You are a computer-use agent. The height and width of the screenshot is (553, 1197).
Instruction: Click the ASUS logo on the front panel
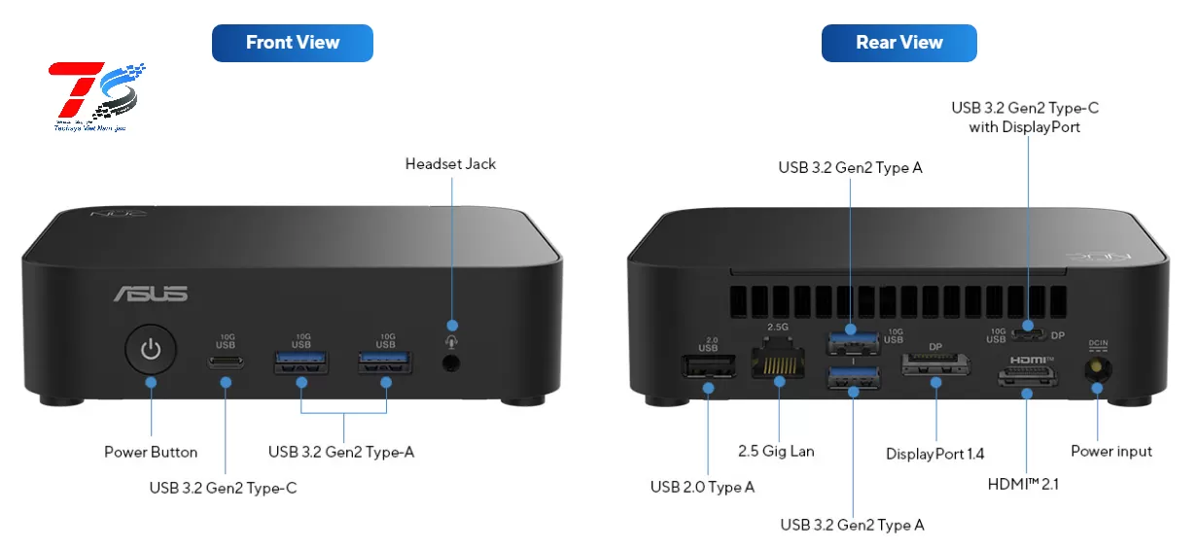(x=151, y=294)
